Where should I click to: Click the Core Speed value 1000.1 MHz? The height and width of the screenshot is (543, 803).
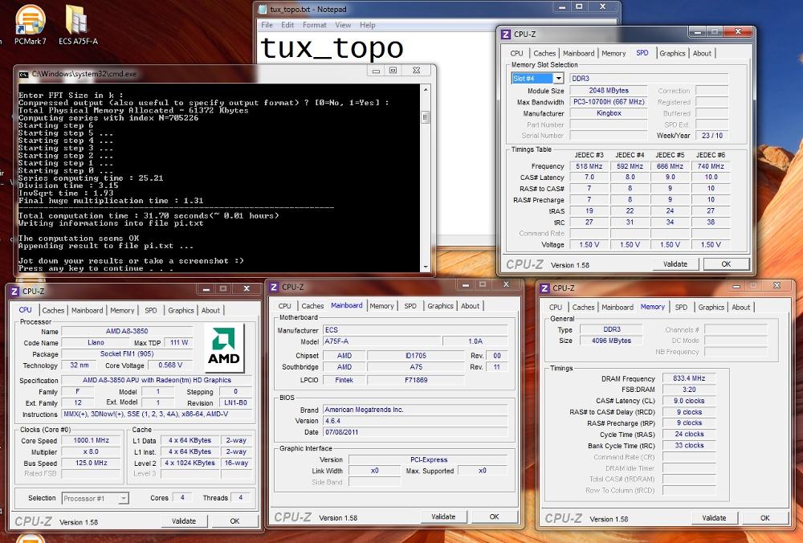click(92, 440)
